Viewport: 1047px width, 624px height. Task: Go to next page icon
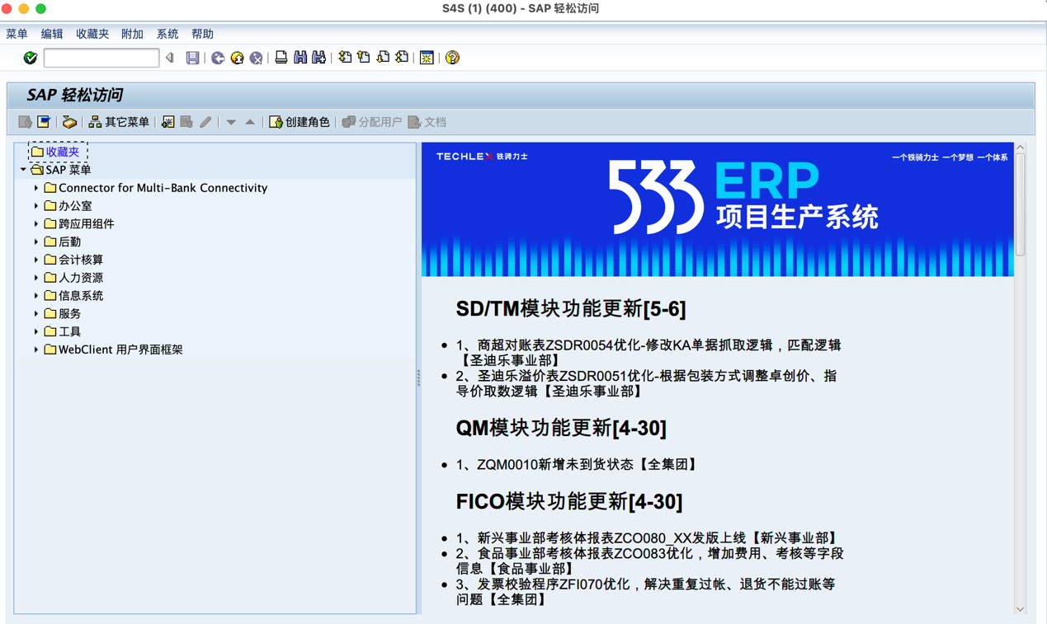point(383,58)
